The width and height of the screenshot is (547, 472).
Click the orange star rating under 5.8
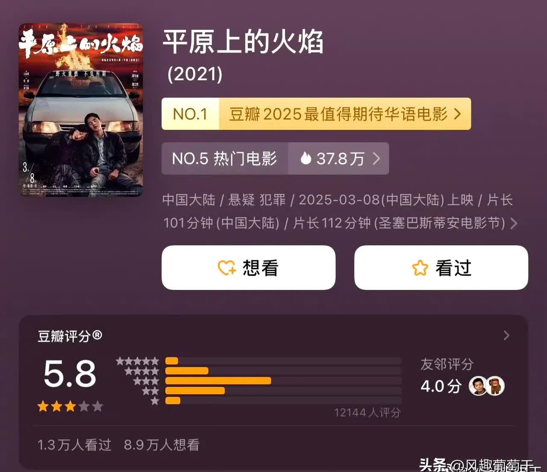(x=70, y=406)
